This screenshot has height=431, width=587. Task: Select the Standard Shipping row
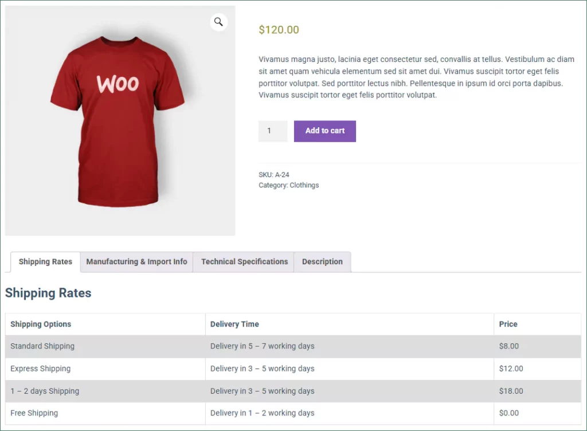293,346
